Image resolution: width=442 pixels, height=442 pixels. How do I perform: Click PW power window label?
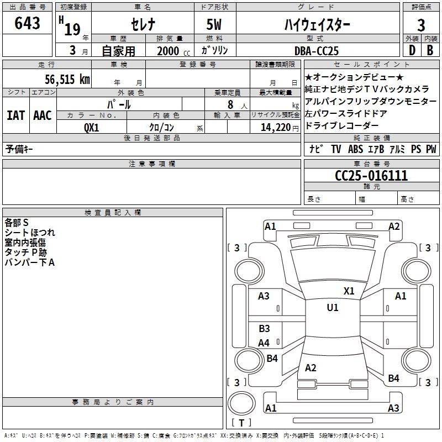click(431, 149)
